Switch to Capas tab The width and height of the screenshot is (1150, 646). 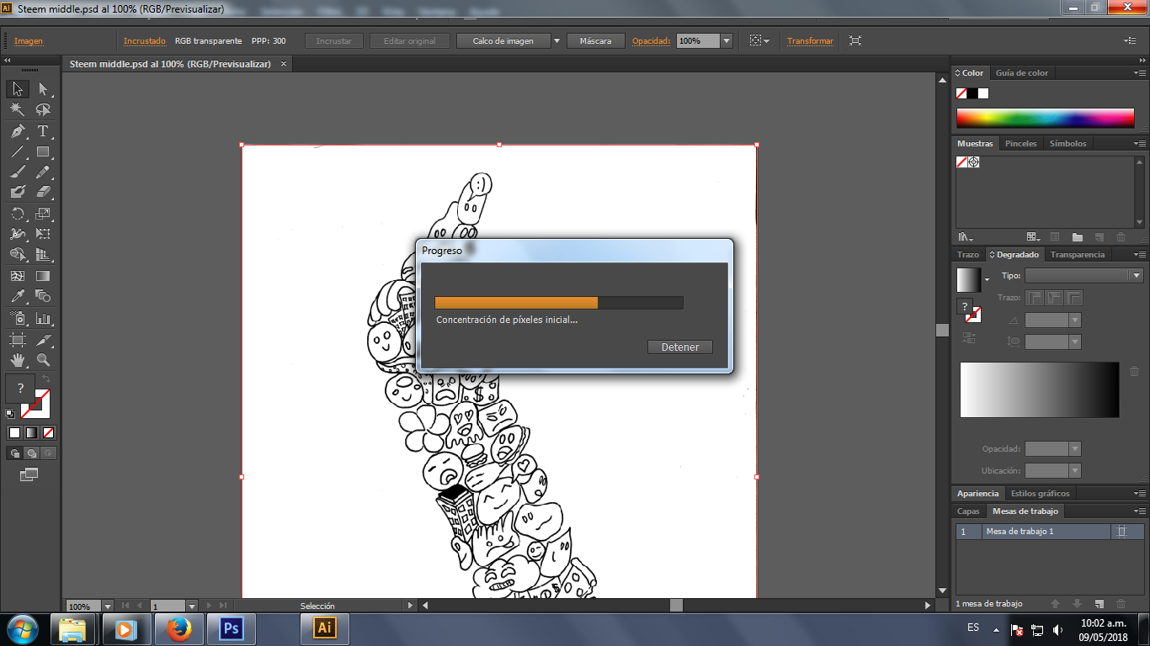coord(968,511)
